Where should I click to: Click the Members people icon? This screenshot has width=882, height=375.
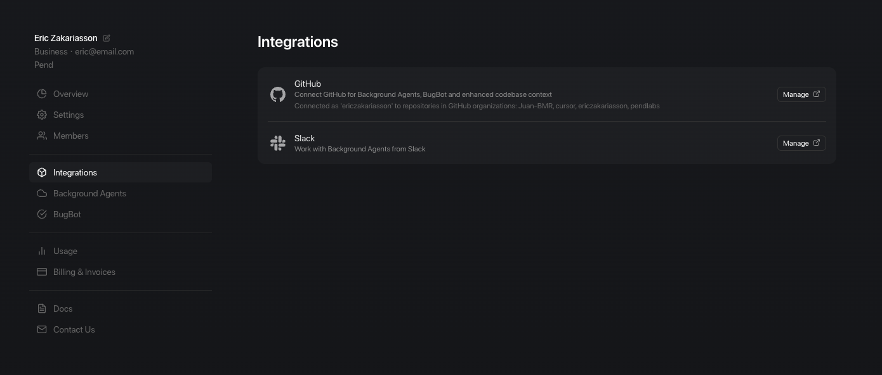coord(42,136)
